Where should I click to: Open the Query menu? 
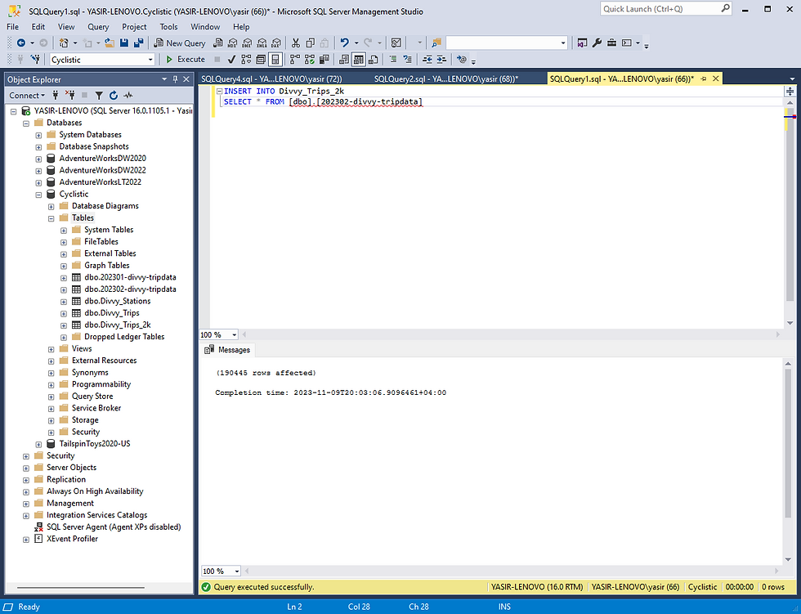click(x=98, y=26)
